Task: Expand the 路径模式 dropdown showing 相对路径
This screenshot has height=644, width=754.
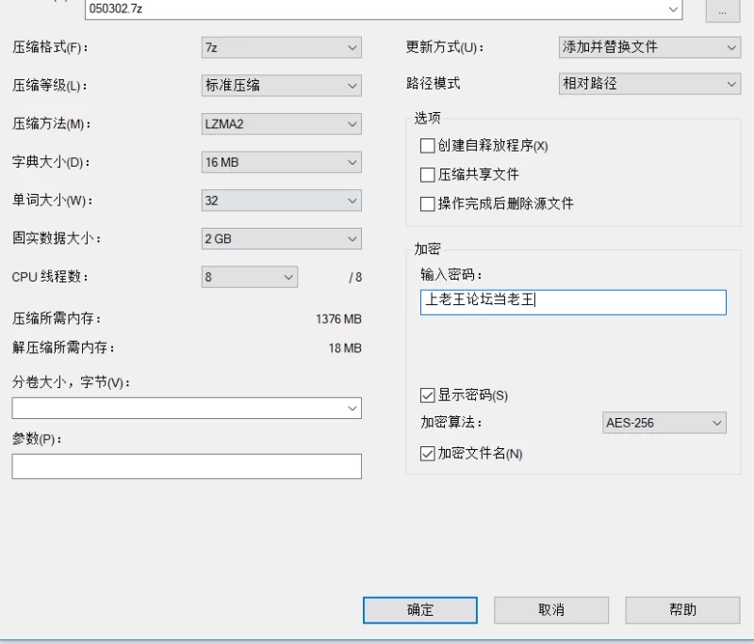Action: 649,84
